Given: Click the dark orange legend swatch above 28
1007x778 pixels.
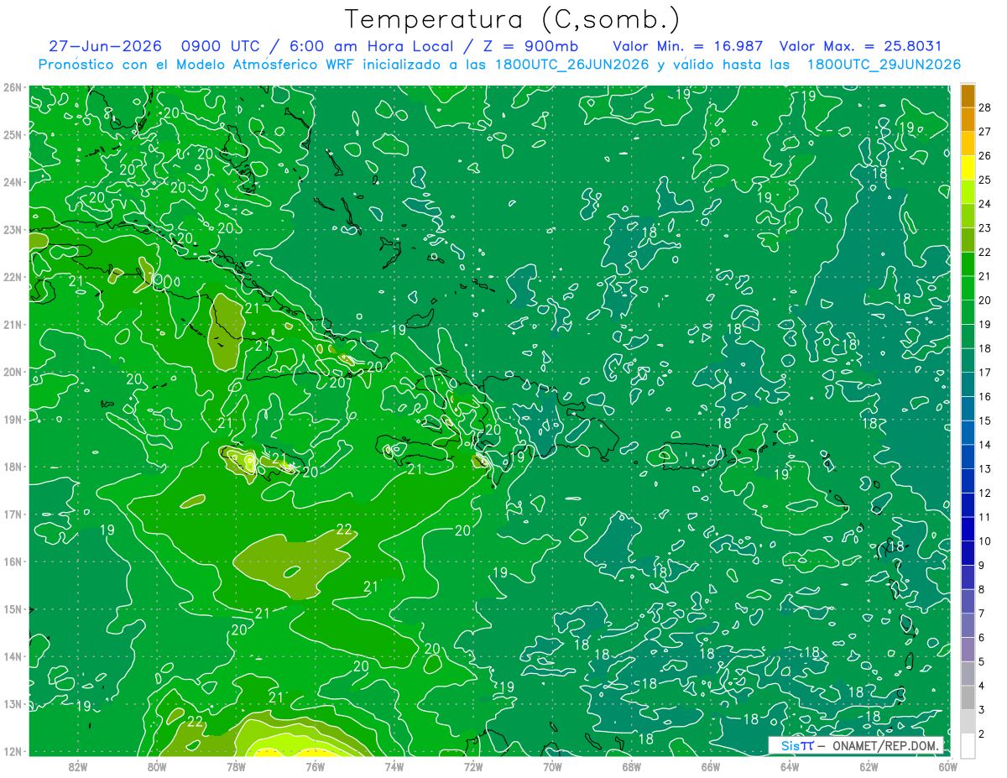Looking at the screenshot, I should pos(968,96).
